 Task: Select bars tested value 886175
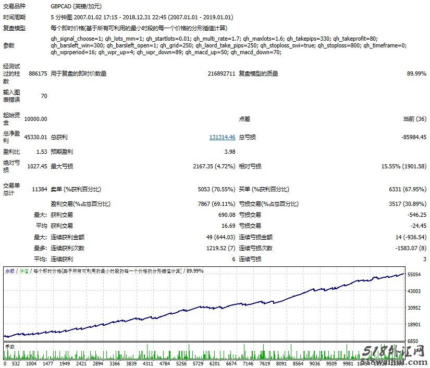[38, 73]
